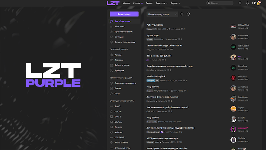
Task: Open Софт section icon
Action: pos(111,94)
